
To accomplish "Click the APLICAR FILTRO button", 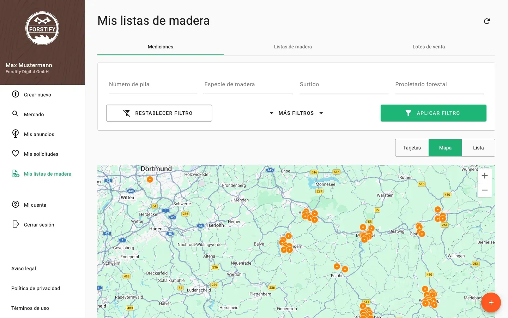I will [434, 113].
